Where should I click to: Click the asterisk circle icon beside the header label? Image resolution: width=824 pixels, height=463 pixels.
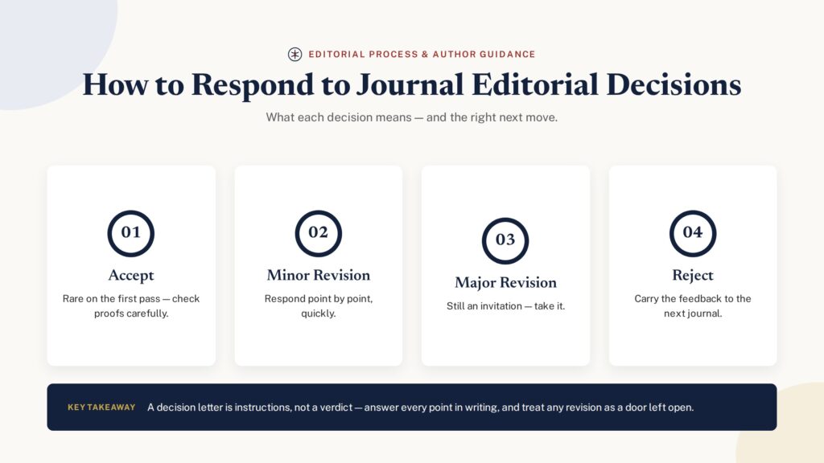pos(295,54)
